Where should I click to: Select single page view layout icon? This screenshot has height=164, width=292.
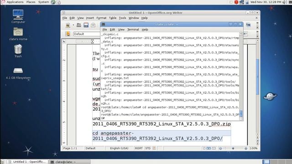(204, 148)
